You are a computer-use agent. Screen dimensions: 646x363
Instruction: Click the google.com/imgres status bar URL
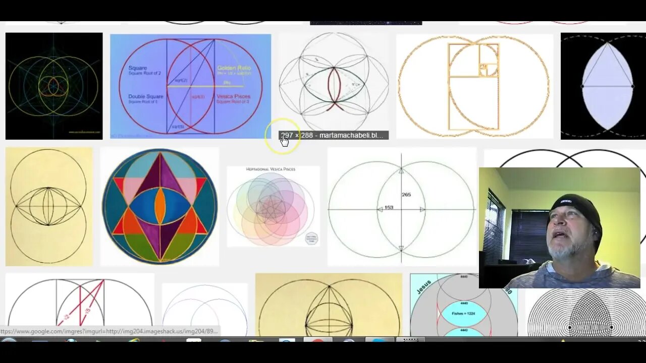[110, 331]
